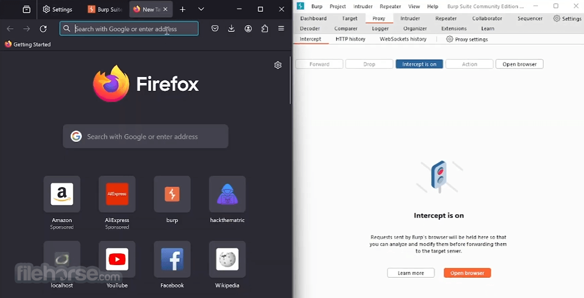The image size is (584, 298).
Task: Open a new tab with plus button
Action: (x=183, y=9)
